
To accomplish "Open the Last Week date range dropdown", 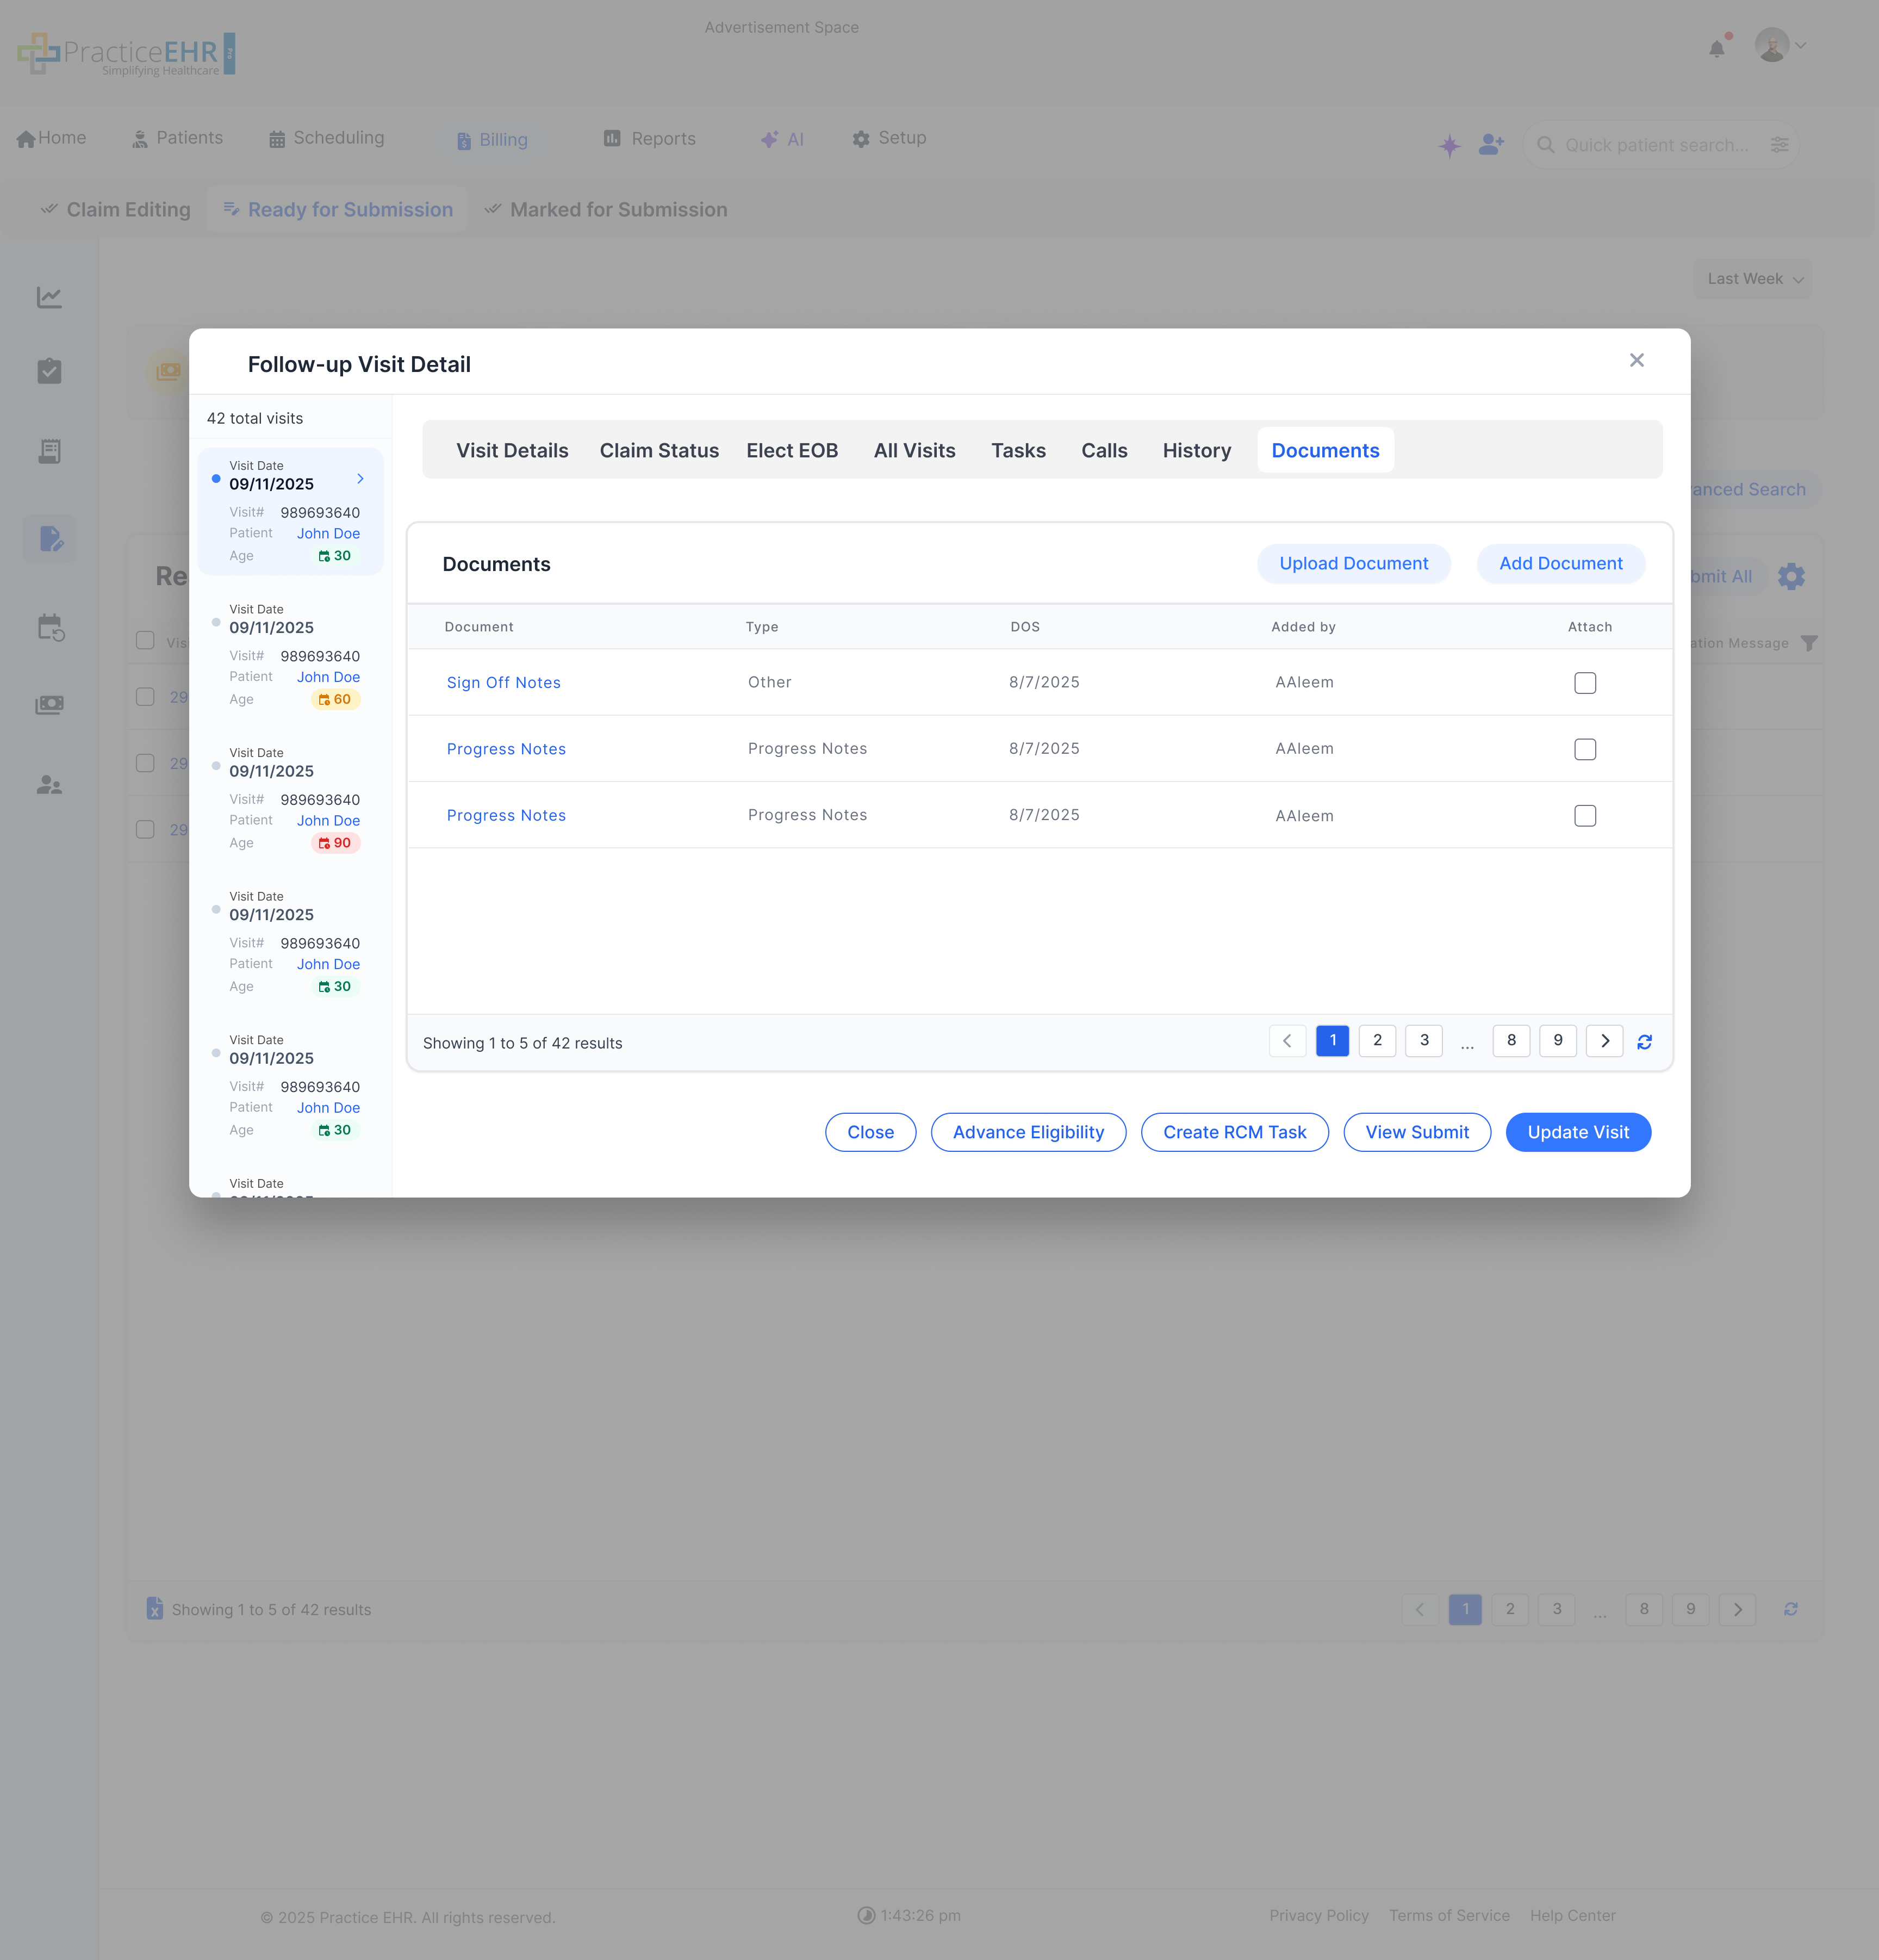I will 1752,279.
